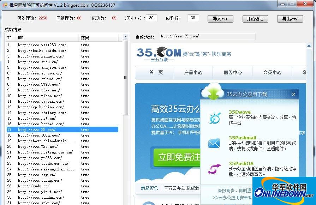
Task: Select row http://www.honhei.com/
Action: click(62, 124)
